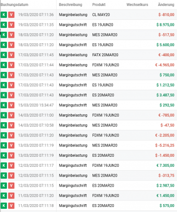Image resolution: width=177 pixels, height=212 pixels.
Task: Click the V icon in the € -4.965,00 row
Action: [x=11, y=65]
